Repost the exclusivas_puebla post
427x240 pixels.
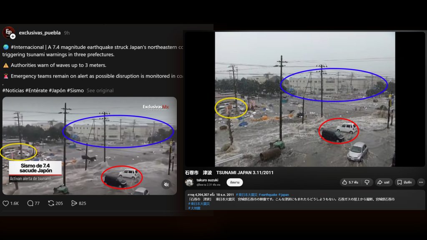tap(52, 203)
